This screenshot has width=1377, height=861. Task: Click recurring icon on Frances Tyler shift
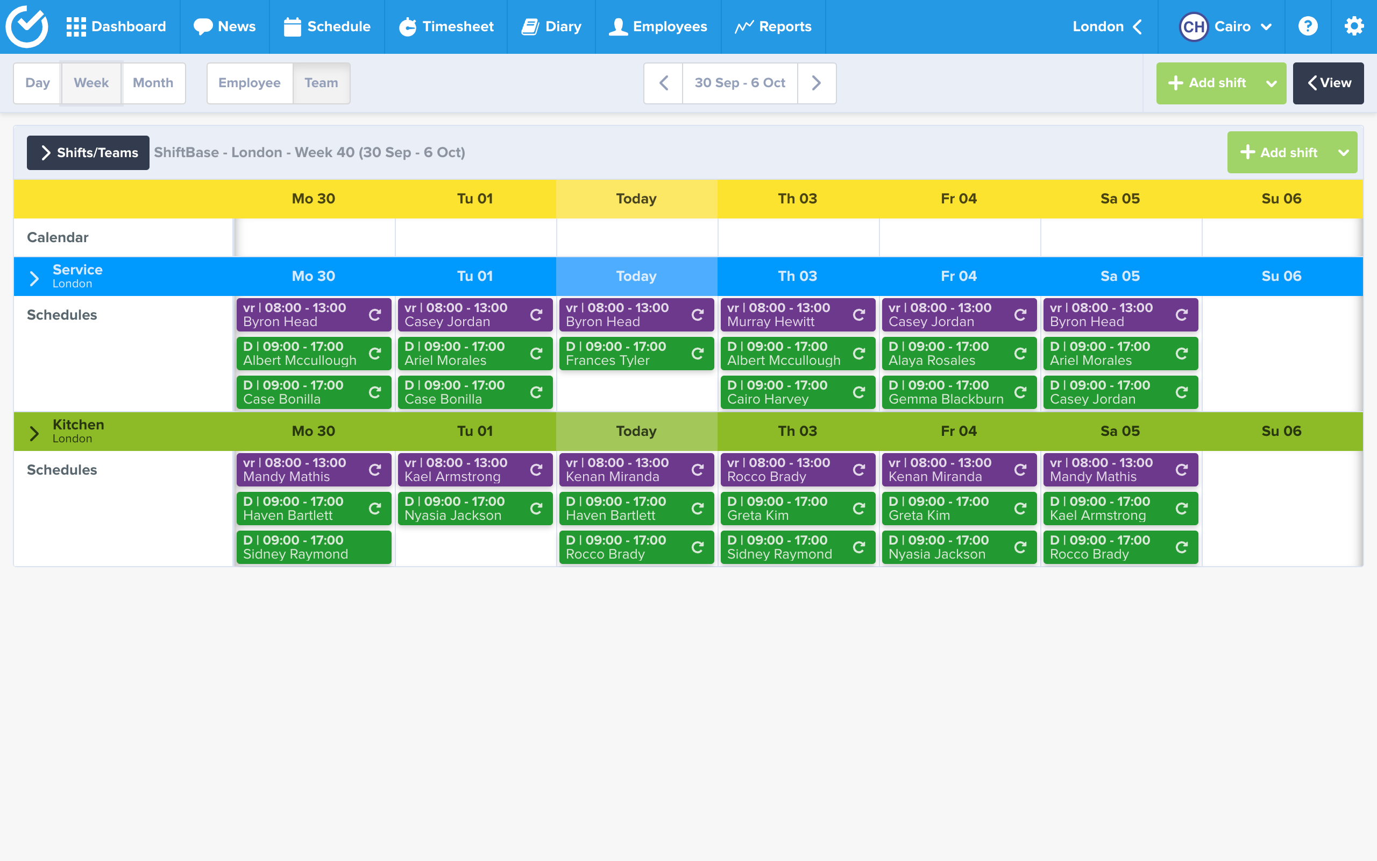pos(697,354)
